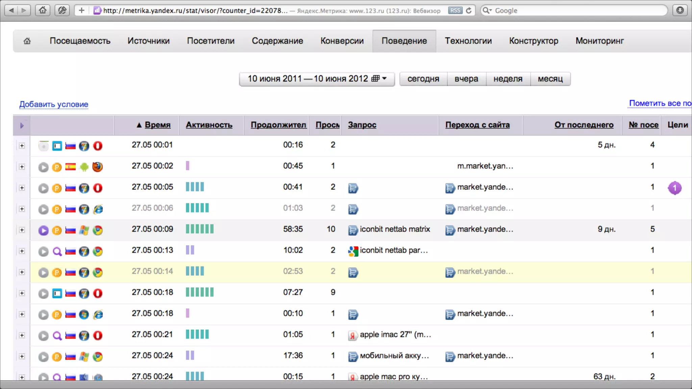The width and height of the screenshot is (692, 389).
Task: Click the market cart icon by iconbit nettab matrix
Action: tap(353, 230)
